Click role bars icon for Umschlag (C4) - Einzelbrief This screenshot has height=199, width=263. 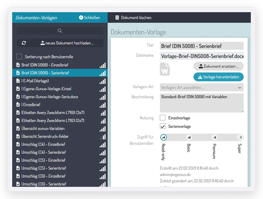click(x=103, y=145)
